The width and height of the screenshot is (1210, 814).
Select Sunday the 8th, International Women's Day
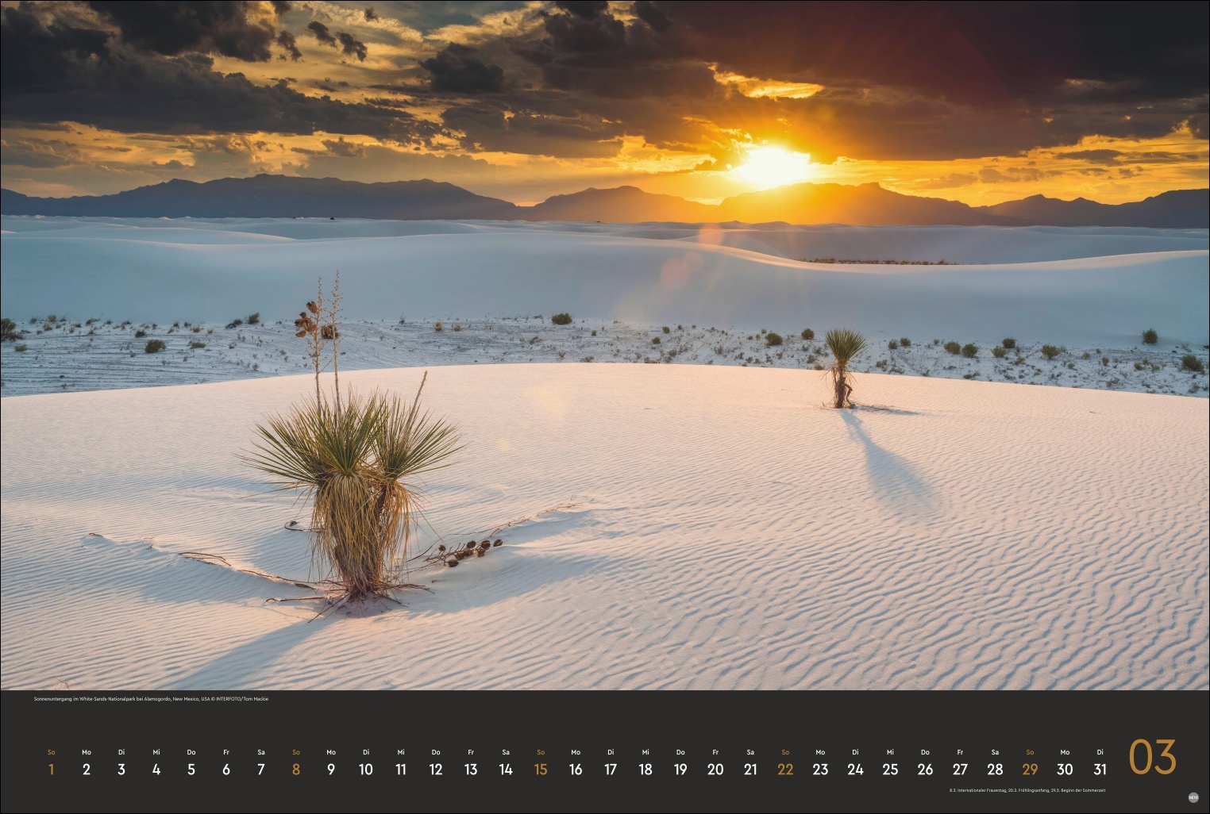tap(296, 769)
